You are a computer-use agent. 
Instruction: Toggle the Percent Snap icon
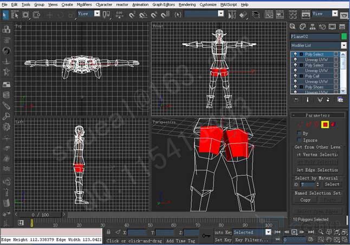(x=154, y=15)
